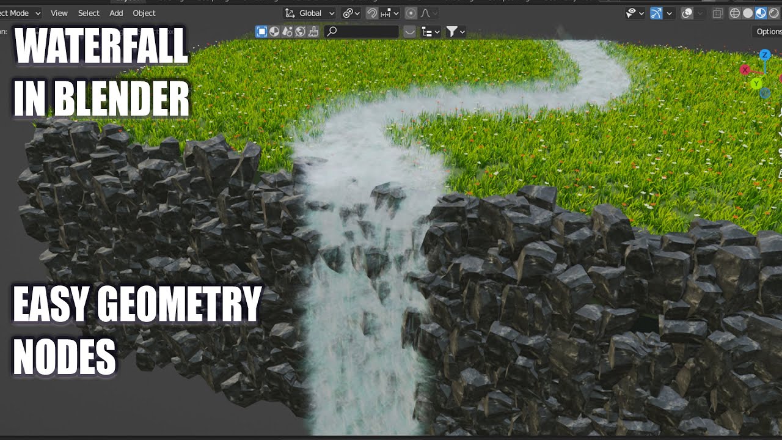
Task: Open the View menu
Action: click(59, 13)
